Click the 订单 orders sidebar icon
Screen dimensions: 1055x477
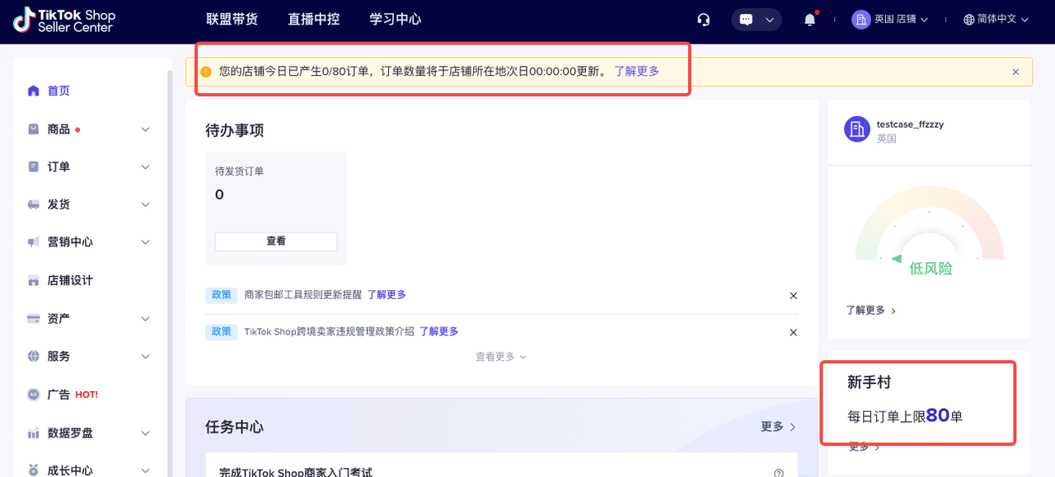point(34,166)
